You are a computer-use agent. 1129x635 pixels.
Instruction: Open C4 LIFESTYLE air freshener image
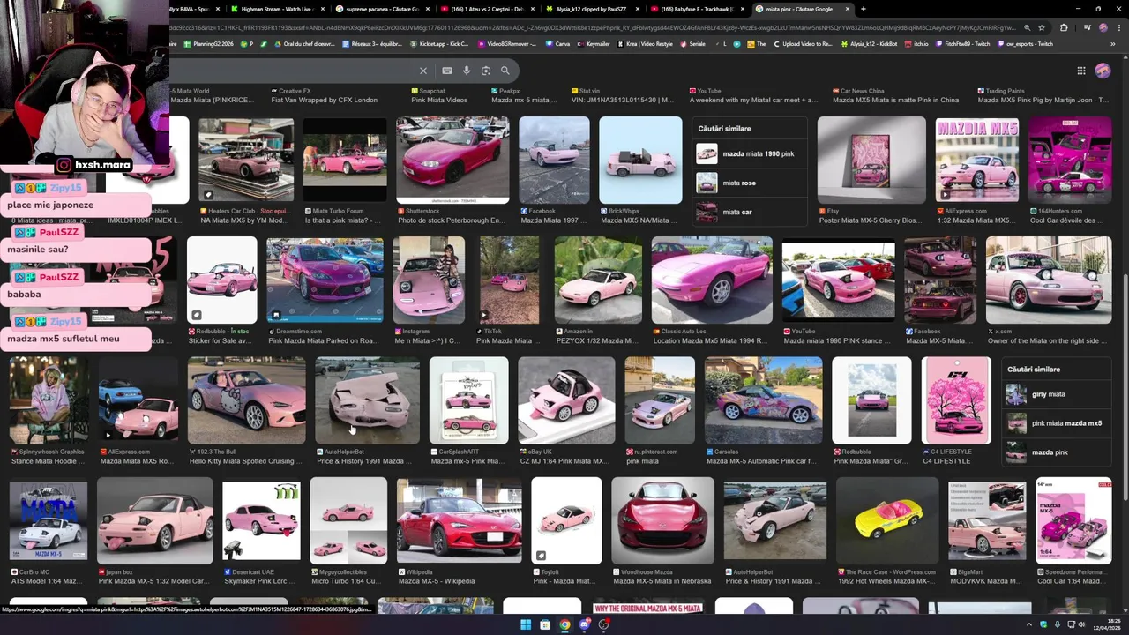click(956, 400)
